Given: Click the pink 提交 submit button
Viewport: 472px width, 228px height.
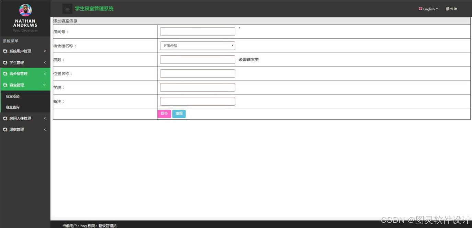Looking at the screenshot, I should click(x=164, y=114).
